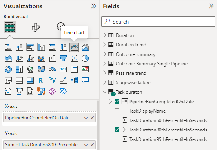Uncheck the PipelineRunCompletedOn.Date field
Screen dimensions: 217x150
117,101
